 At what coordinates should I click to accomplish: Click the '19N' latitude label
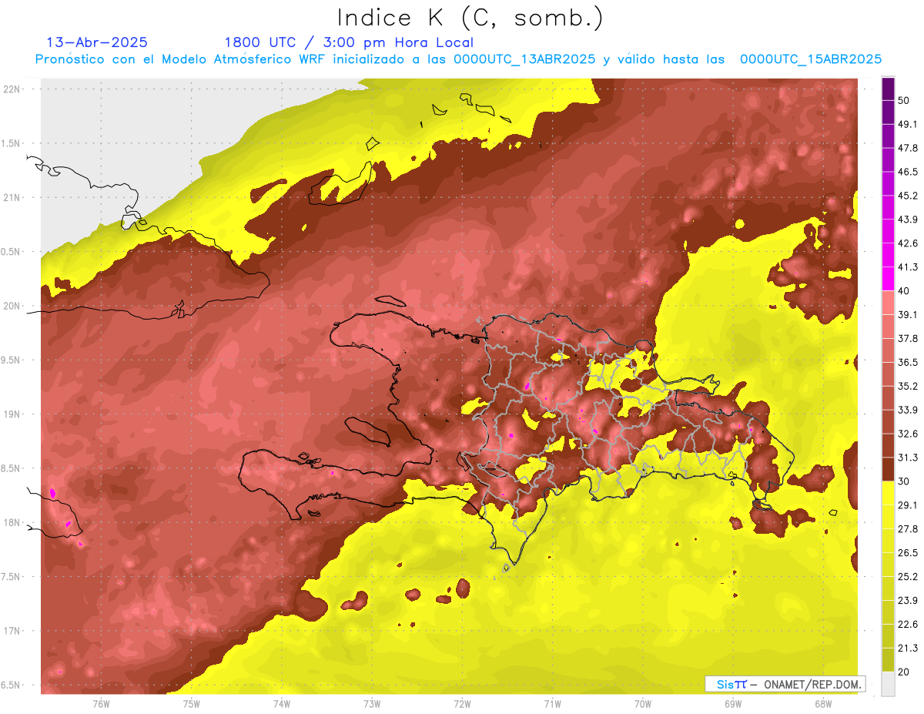[x=12, y=414]
